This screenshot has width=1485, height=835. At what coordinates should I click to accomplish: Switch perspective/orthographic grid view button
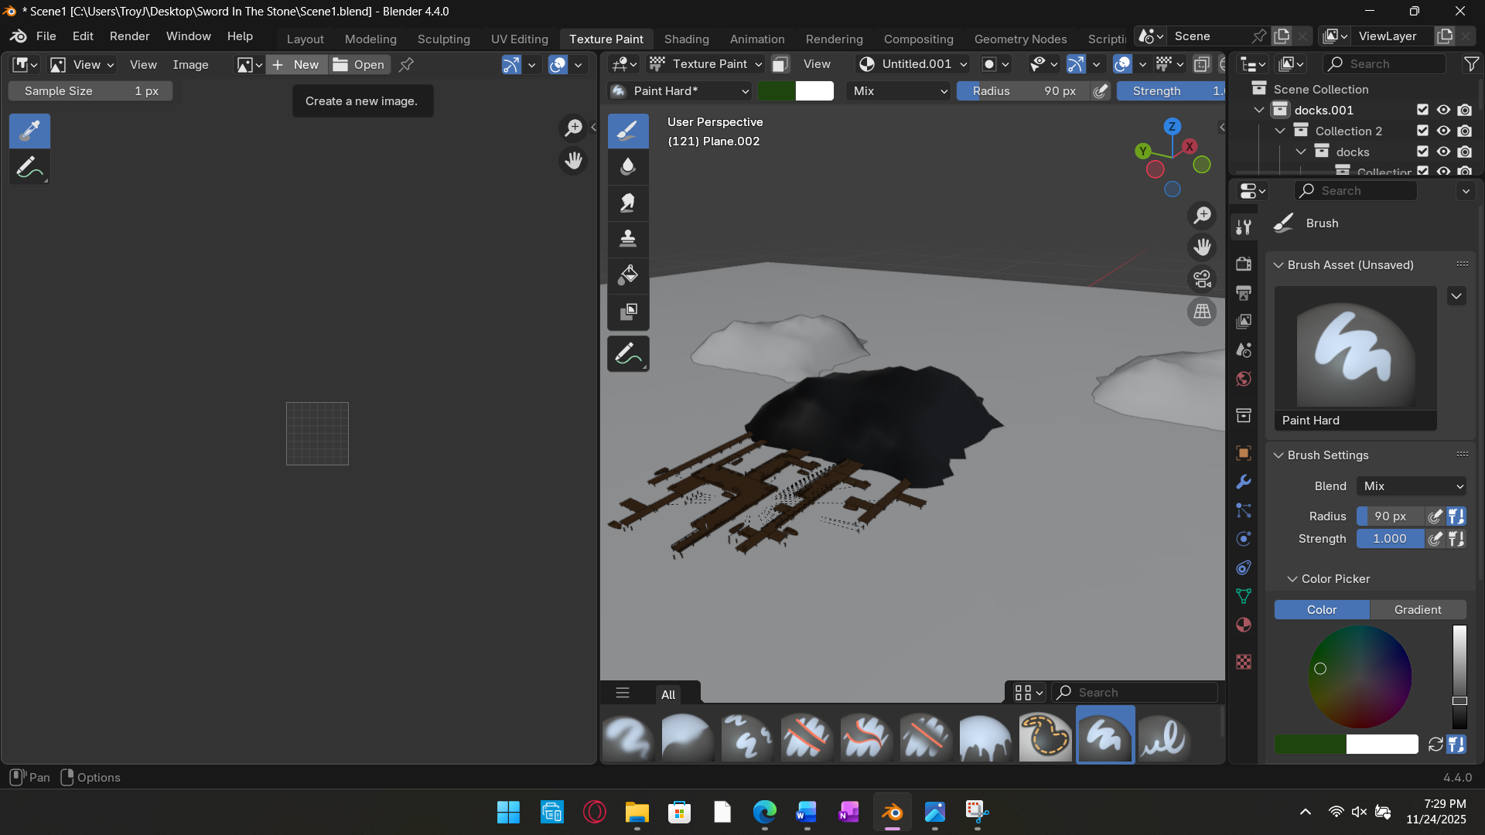1202,312
